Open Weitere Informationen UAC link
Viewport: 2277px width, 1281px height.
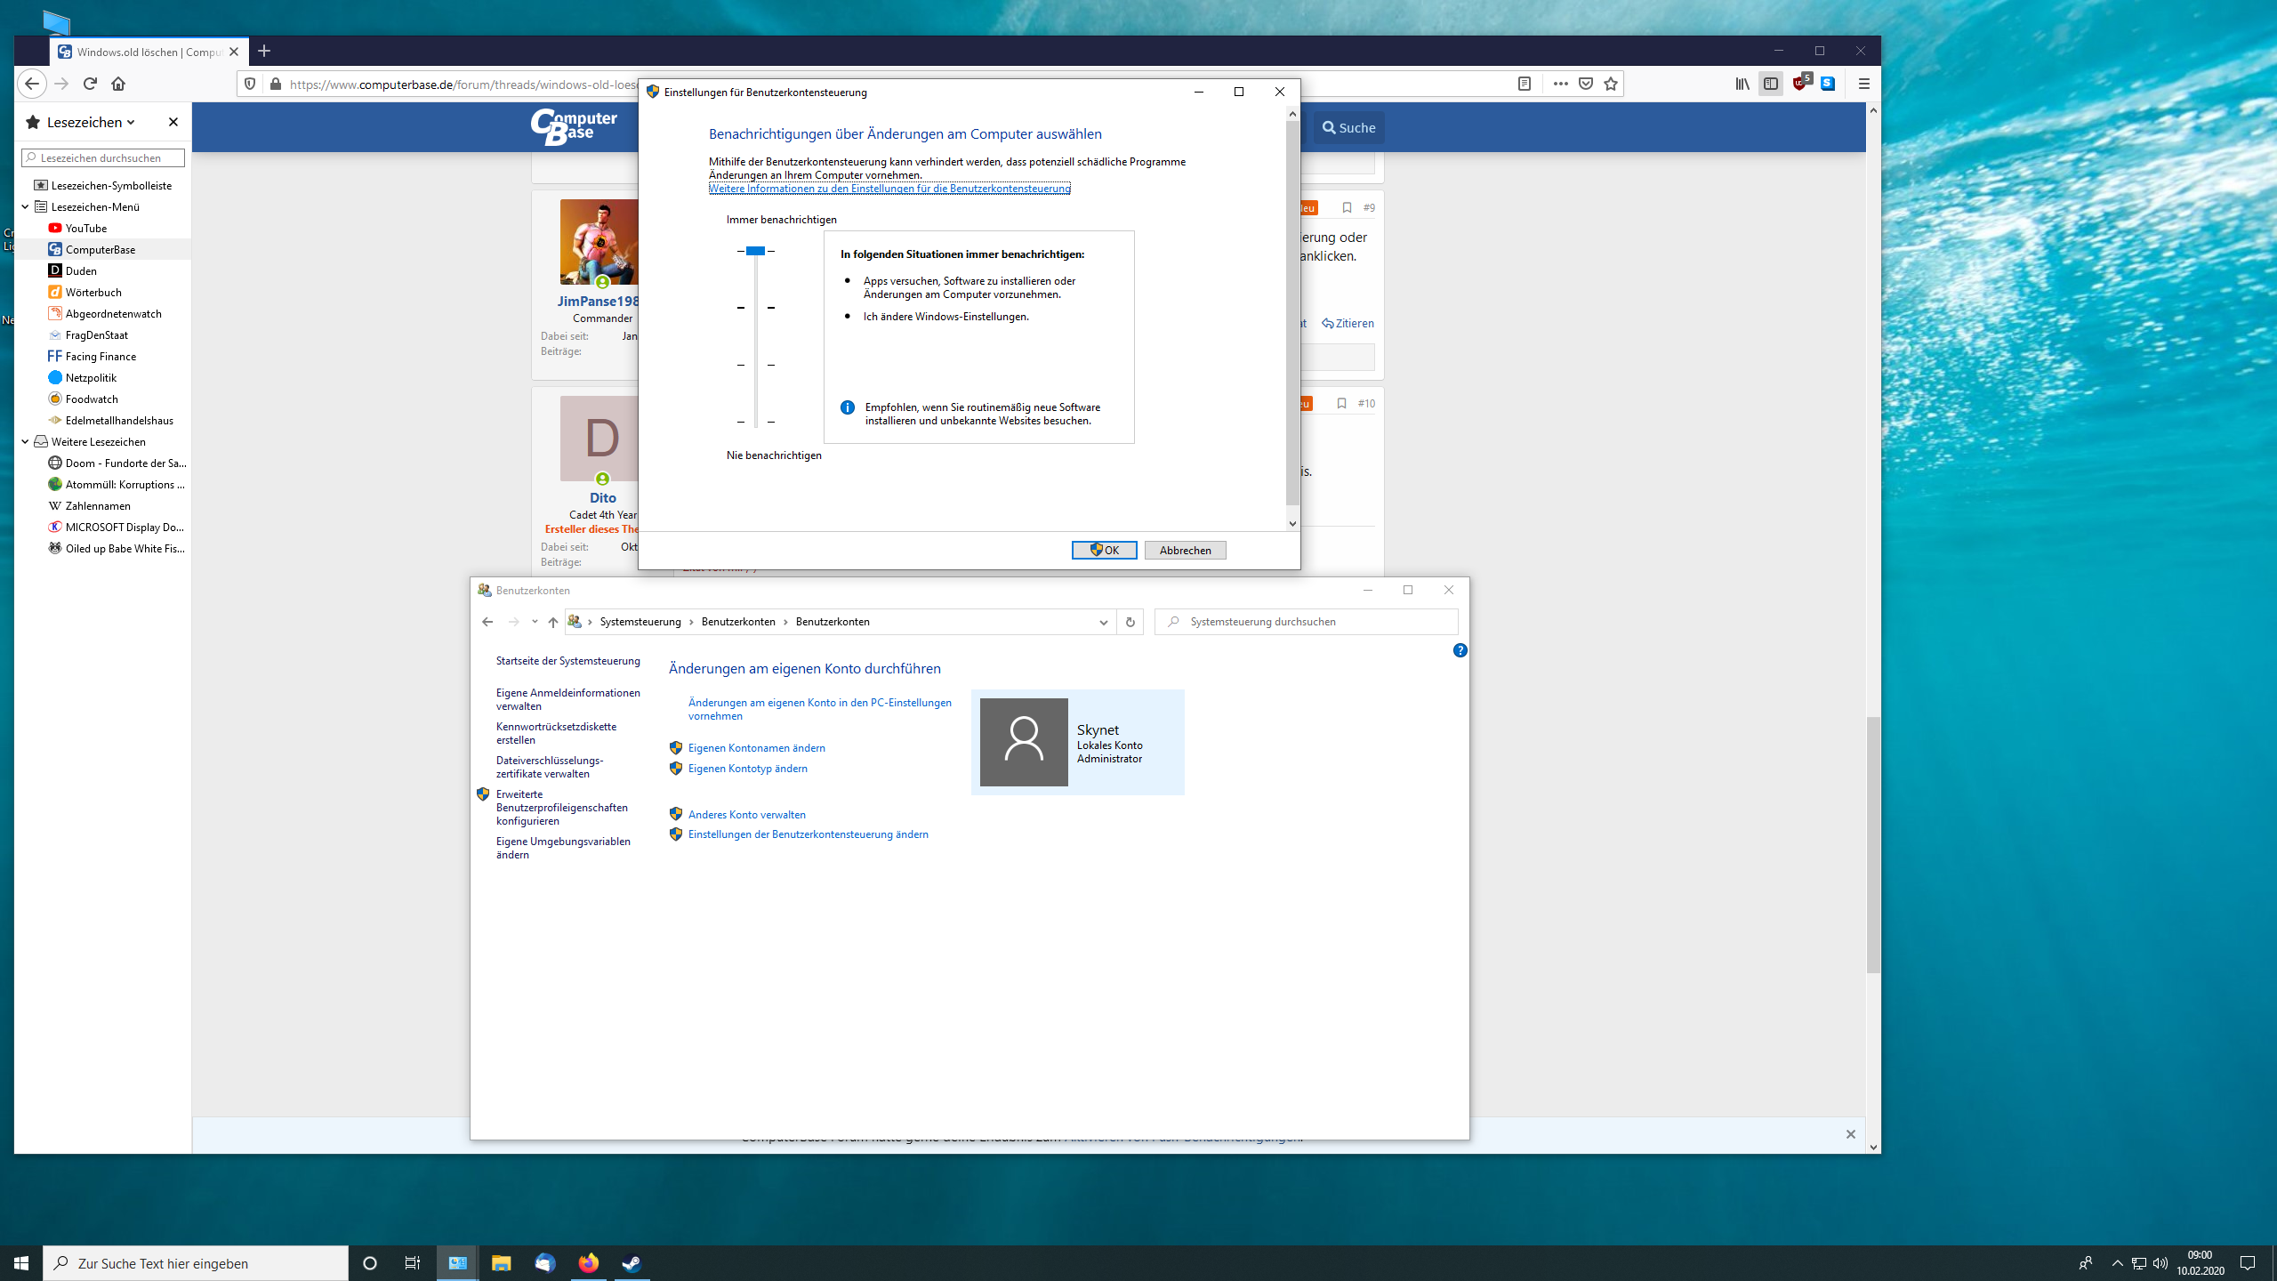(x=889, y=189)
